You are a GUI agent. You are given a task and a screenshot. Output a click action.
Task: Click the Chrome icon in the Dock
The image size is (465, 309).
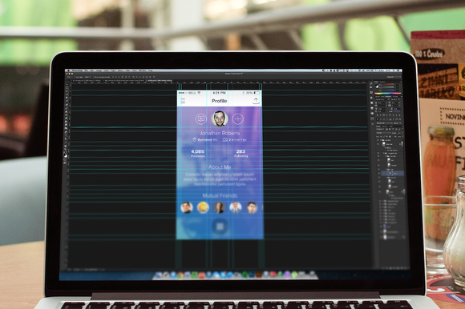pyautogui.click(x=180, y=275)
